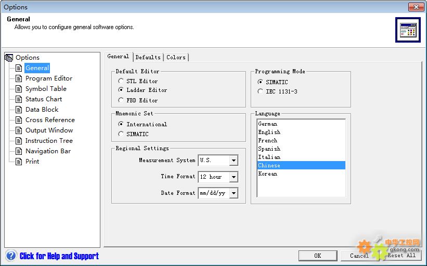Switch to the Colors tab
Viewport: 427px width, 266px height.
pyautogui.click(x=176, y=57)
